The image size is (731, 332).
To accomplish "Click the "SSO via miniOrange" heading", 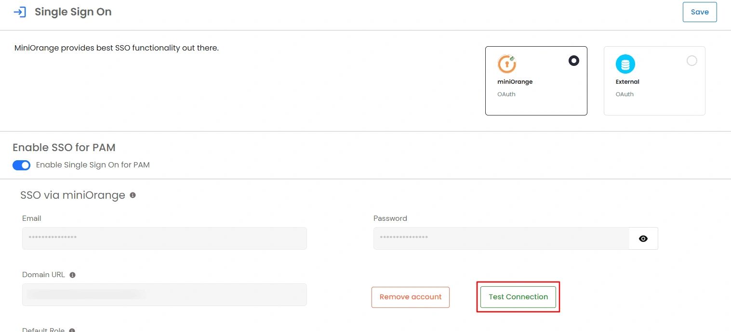I will (73, 195).
